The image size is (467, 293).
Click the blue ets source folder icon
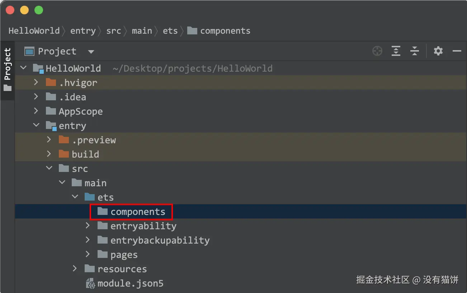(x=90, y=197)
